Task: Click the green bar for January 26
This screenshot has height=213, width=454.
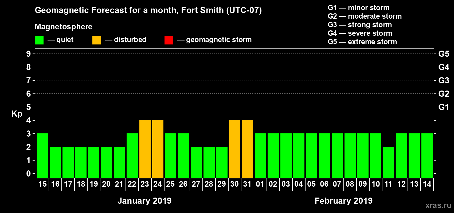Action: (x=183, y=155)
